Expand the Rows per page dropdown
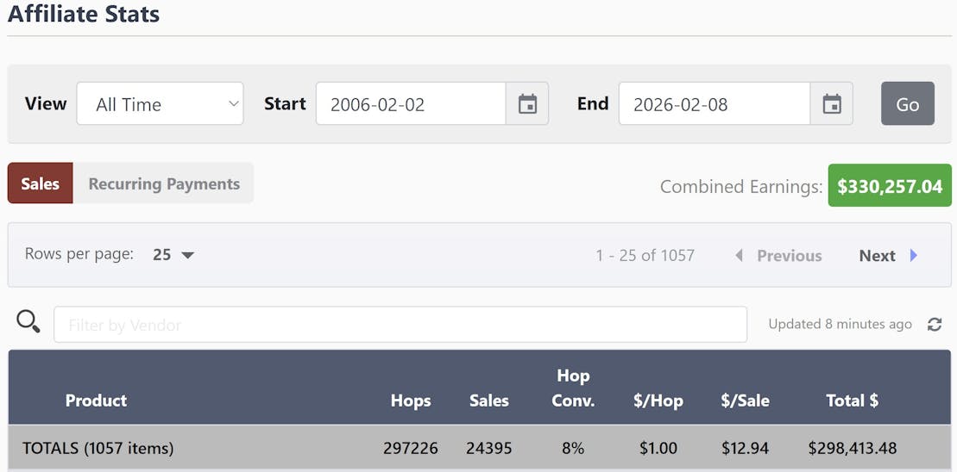Image resolution: width=957 pixels, height=472 pixels. pos(173,255)
